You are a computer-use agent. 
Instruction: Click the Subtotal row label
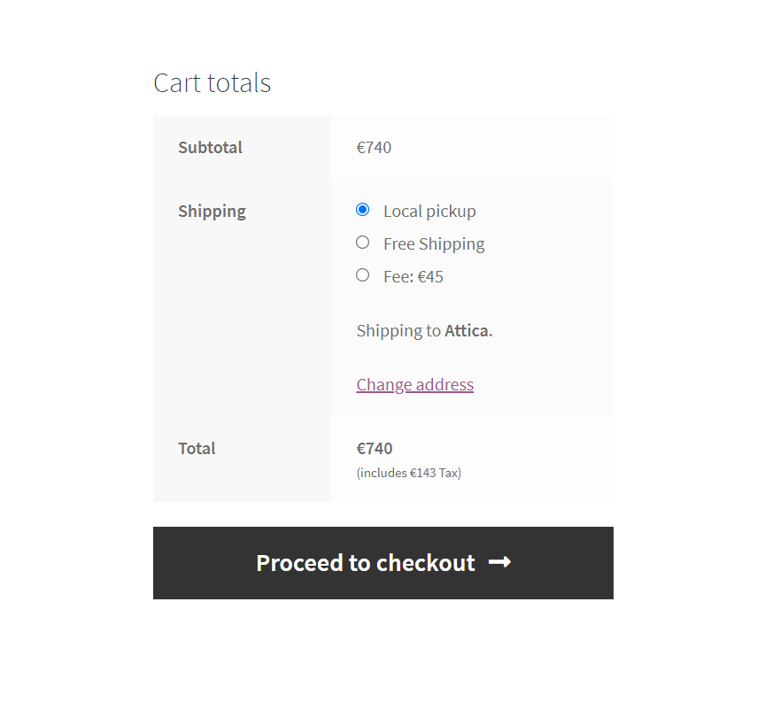(210, 148)
